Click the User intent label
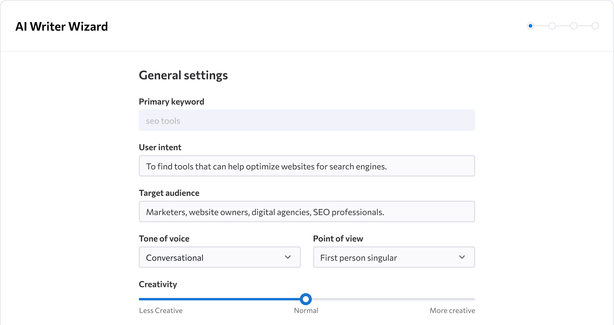Screen dimensions: 614x325 point(160,147)
